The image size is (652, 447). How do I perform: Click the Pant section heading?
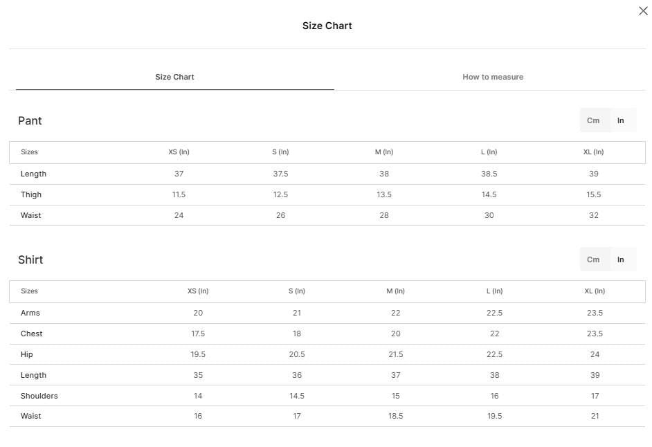tap(30, 120)
